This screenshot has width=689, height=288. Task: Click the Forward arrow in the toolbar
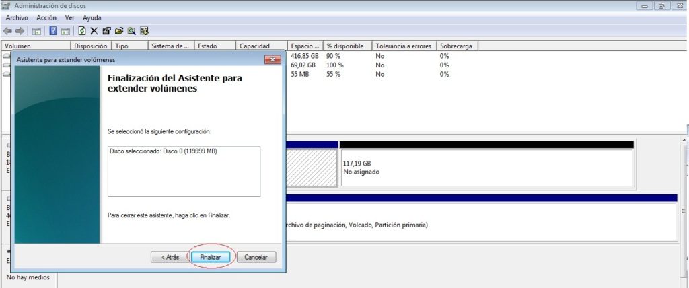20,31
